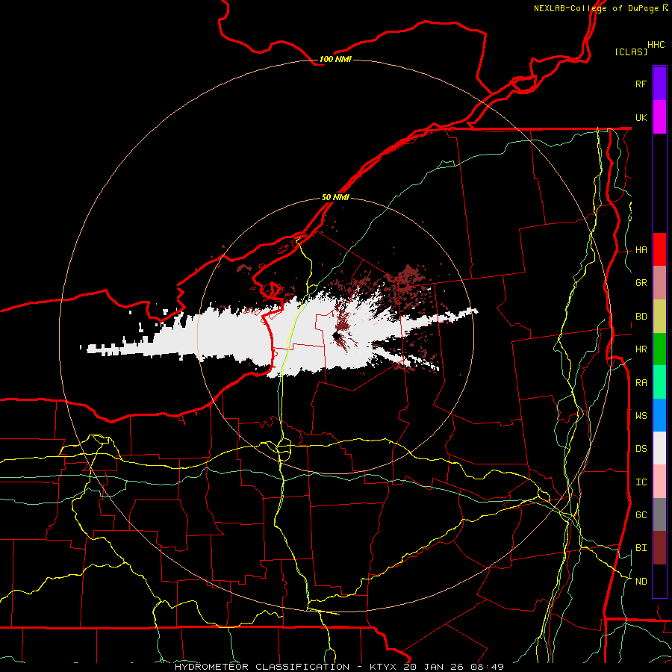Click the ND black legend swatch

659,581
